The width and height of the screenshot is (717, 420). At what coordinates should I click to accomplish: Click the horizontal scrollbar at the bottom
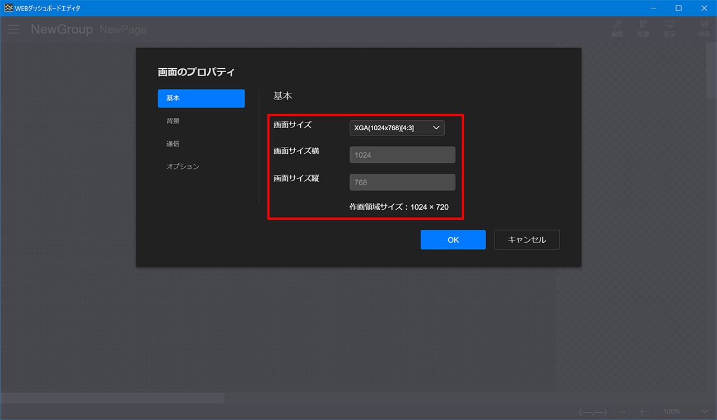pos(112,398)
